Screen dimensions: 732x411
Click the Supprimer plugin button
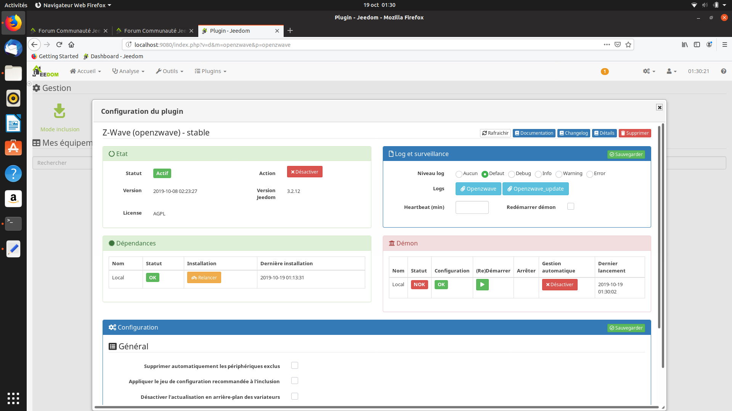point(635,133)
